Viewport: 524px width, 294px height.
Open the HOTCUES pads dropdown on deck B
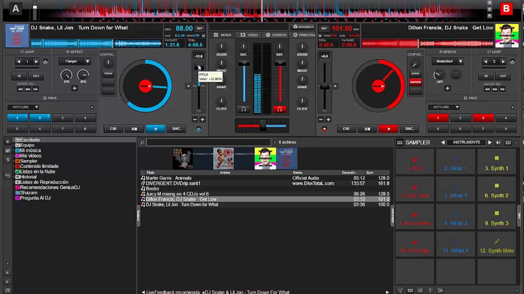(x=443, y=107)
